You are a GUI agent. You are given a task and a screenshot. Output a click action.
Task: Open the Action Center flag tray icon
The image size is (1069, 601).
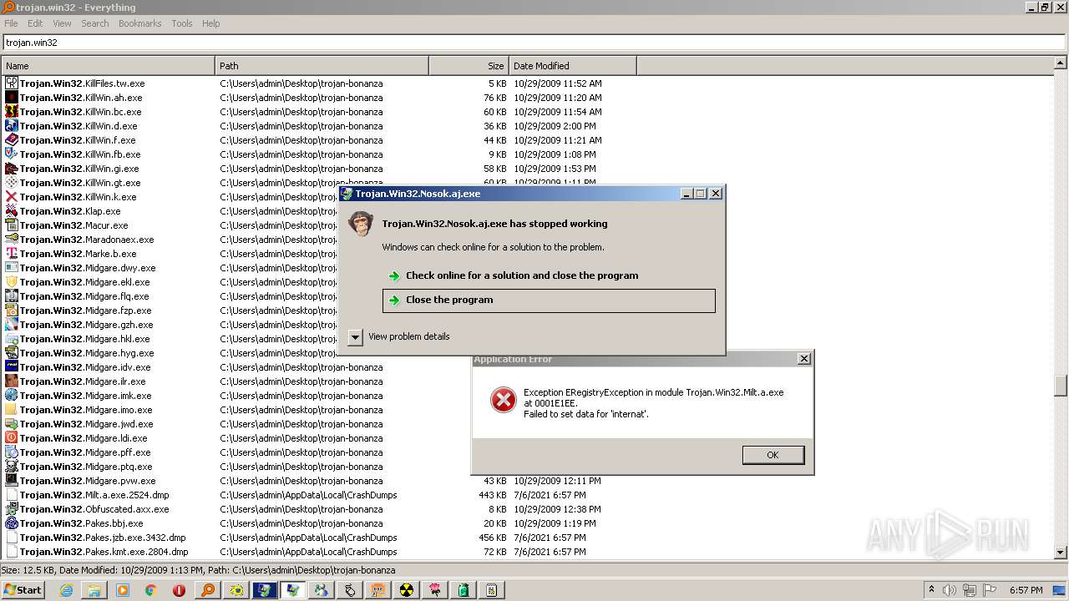(989, 589)
